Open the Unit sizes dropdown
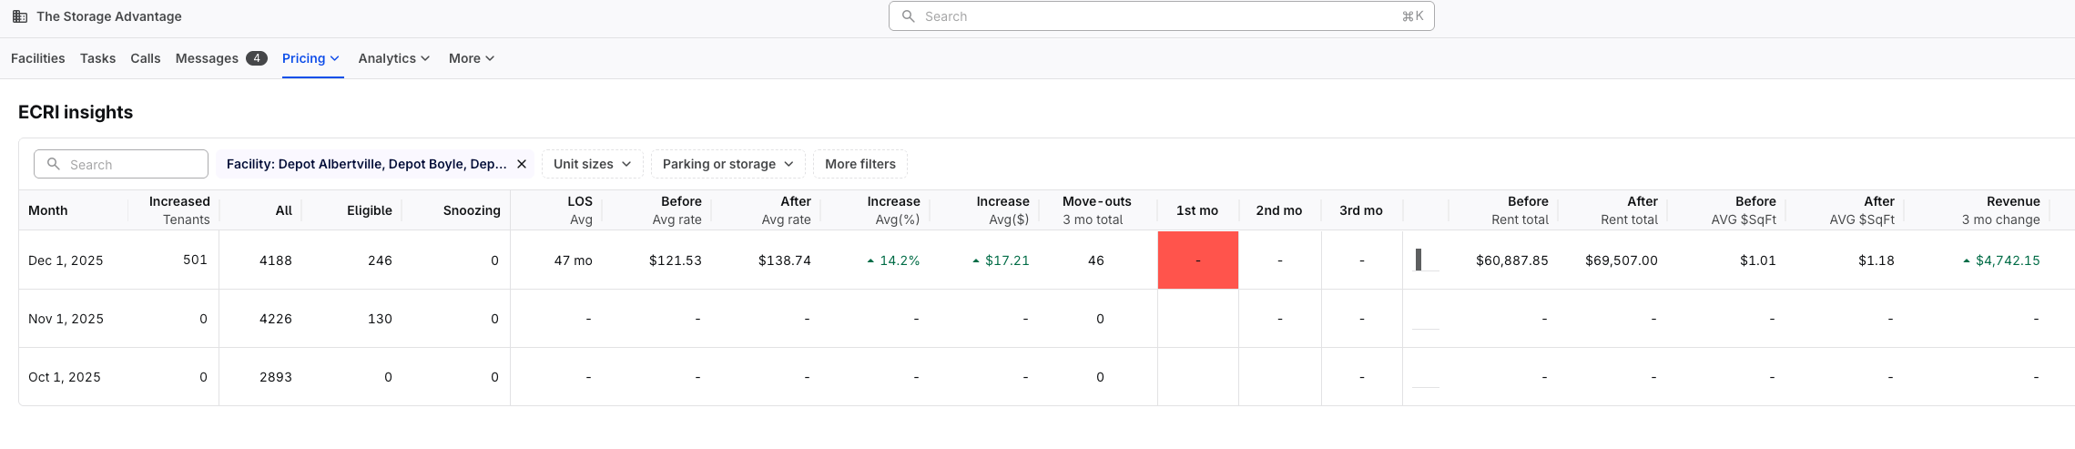The width and height of the screenshot is (2075, 449). pos(592,164)
